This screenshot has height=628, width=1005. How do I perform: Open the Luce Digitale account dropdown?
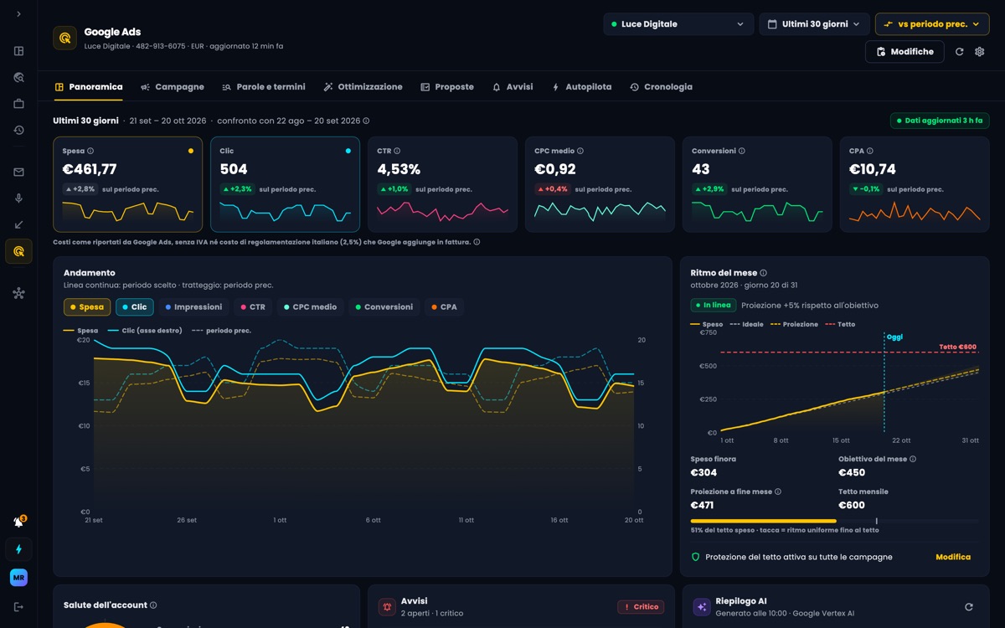678,24
